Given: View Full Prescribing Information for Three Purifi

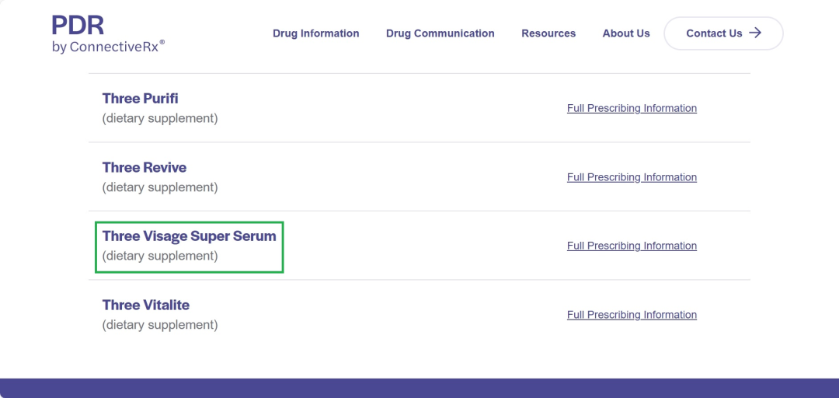Looking at the screenshot, I should click(x=632, y=108).
